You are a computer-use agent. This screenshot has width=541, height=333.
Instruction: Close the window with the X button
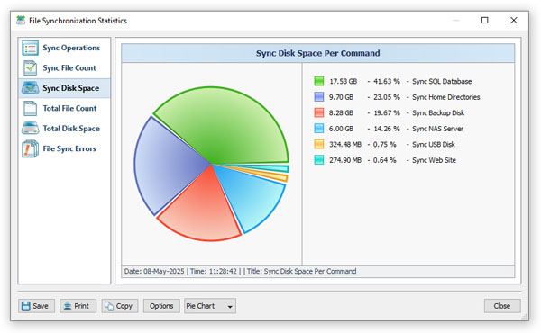514,21
